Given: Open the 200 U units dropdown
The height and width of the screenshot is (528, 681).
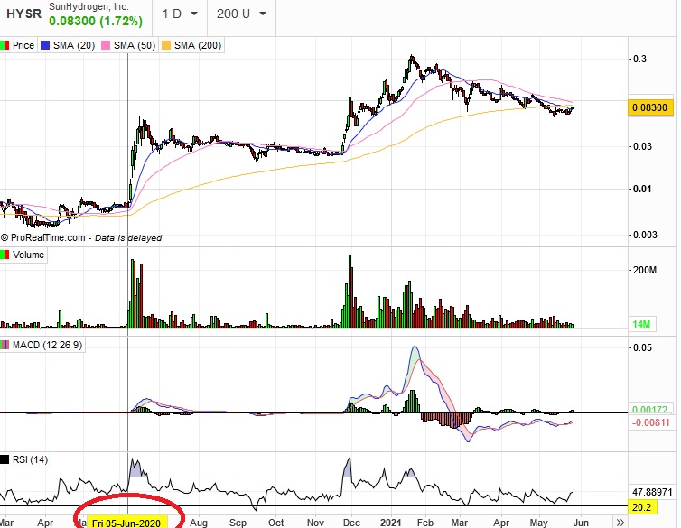Looking at the screenshot, I should point(241,14).
